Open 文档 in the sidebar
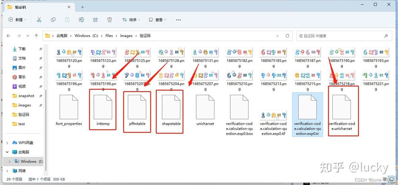This screenshot has height=185, width=398. click(22, 58)
